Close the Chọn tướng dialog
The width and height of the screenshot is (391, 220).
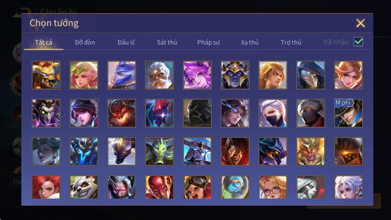coord(361,23)
